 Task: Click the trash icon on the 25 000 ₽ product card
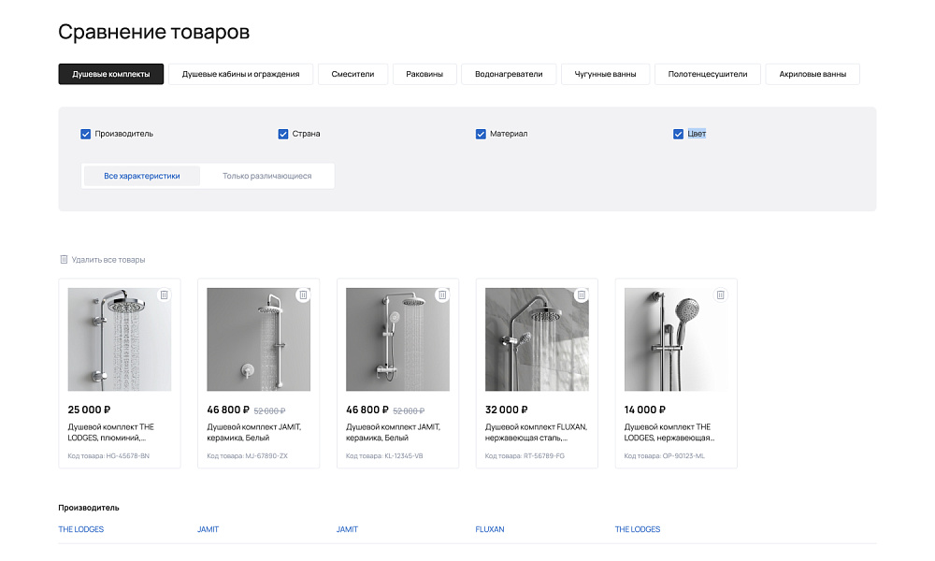click(x=163, y=294)
